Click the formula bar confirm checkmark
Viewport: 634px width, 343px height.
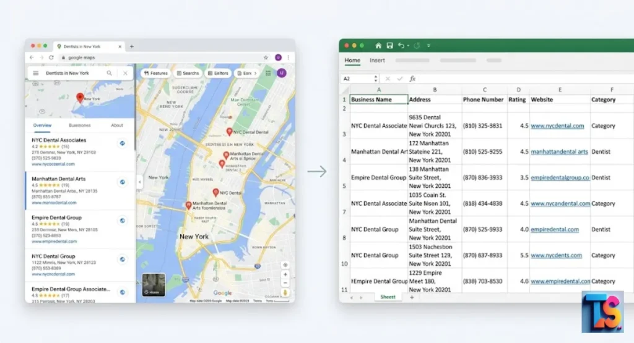[x=400, y=78]
